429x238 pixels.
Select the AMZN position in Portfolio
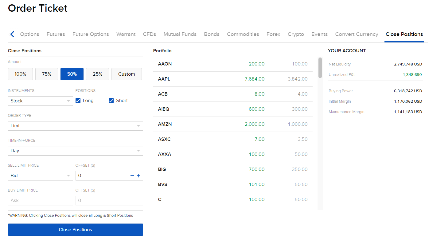click(232, 124)
